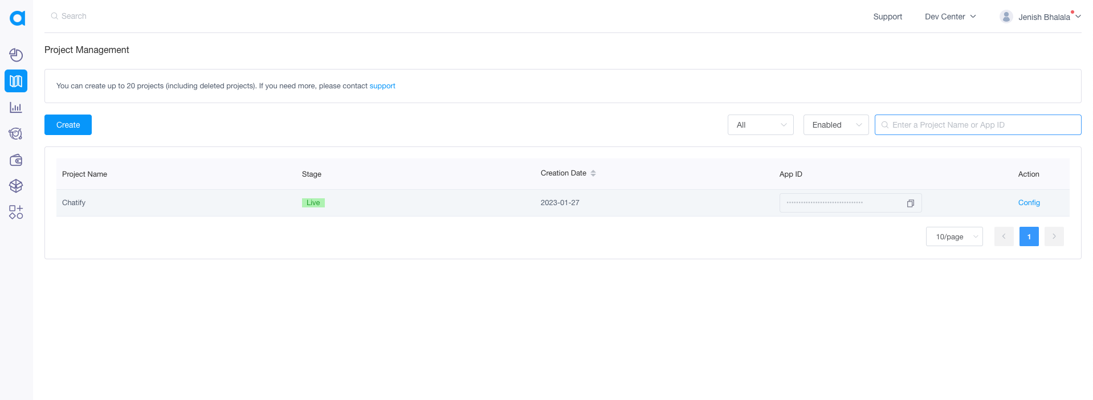
Task: Expand the All stage filter dropdown
Action: (x=760, y=125)
